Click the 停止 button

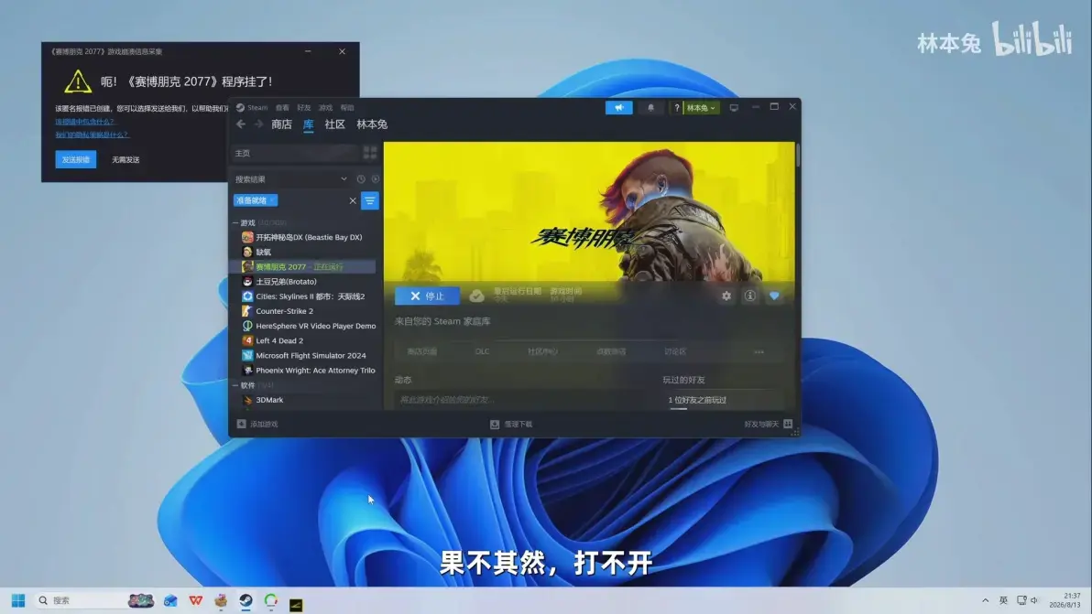pyautogui.click(x=427, y=296)
